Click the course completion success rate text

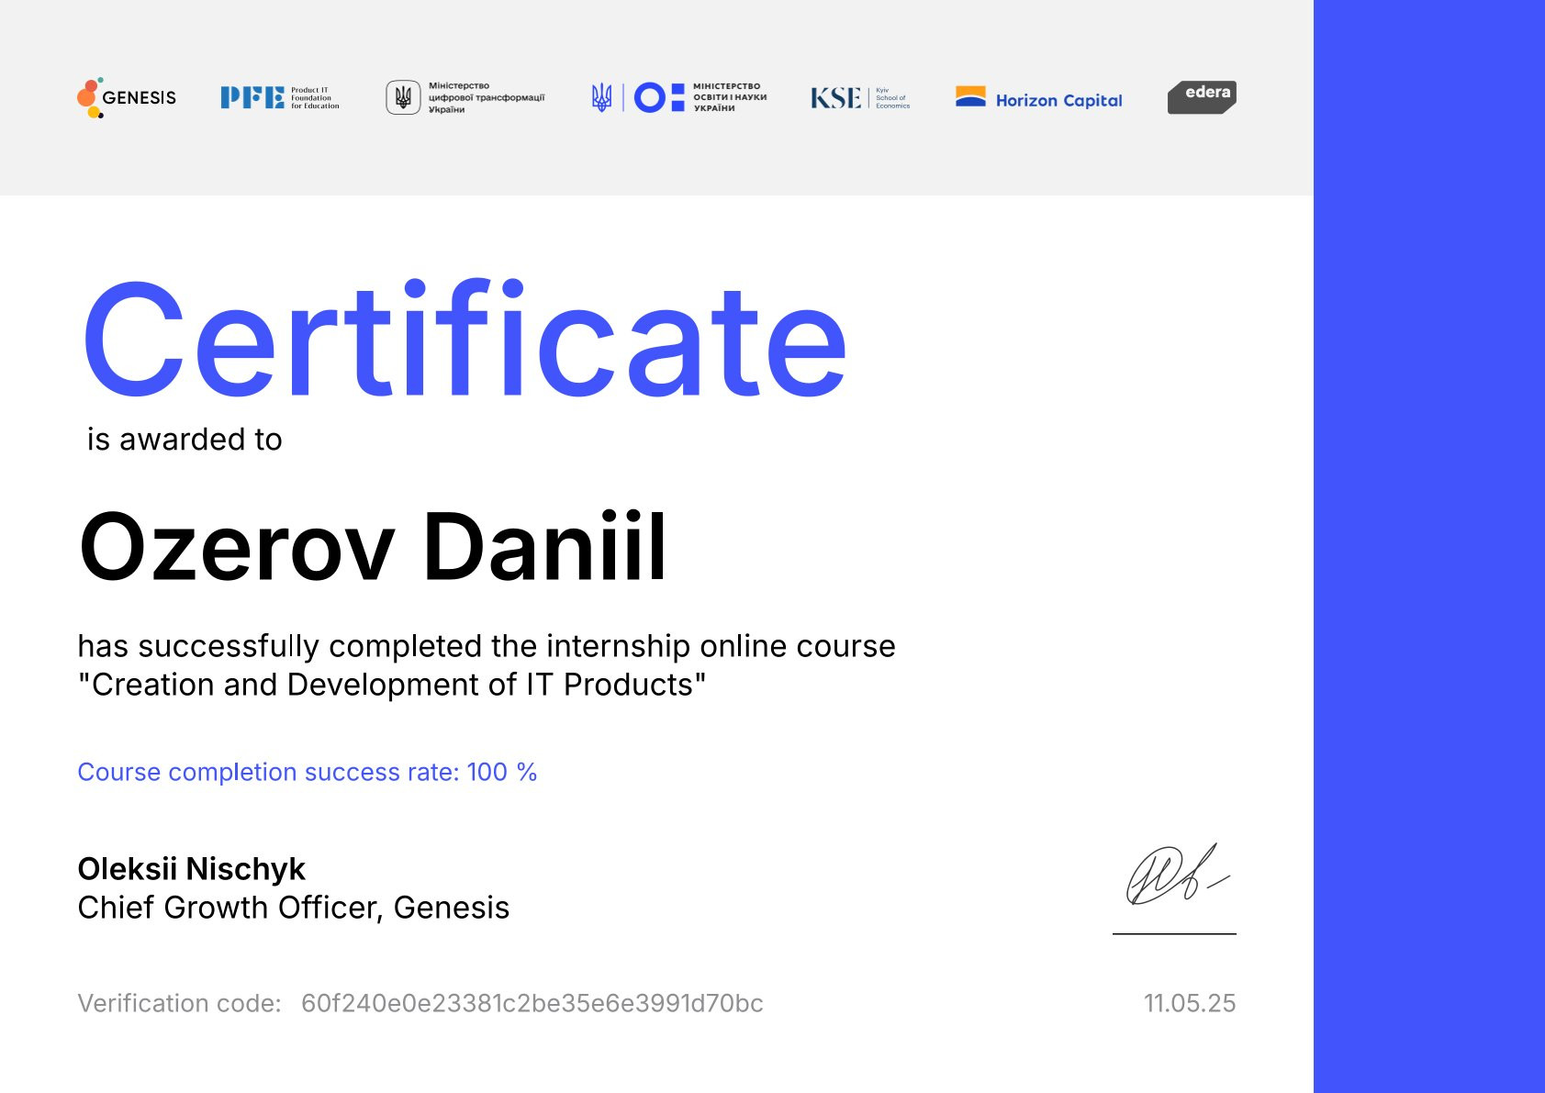[x=307, y=773]
